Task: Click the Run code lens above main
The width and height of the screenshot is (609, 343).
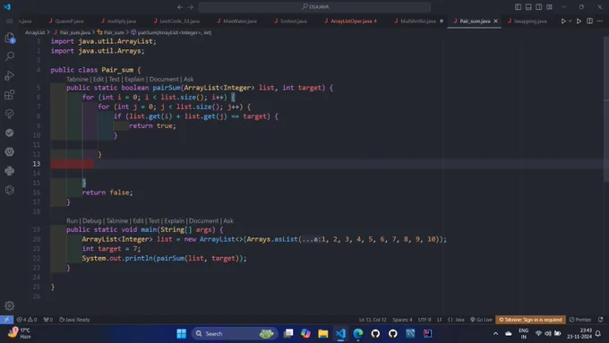Action: click(72, 220)
